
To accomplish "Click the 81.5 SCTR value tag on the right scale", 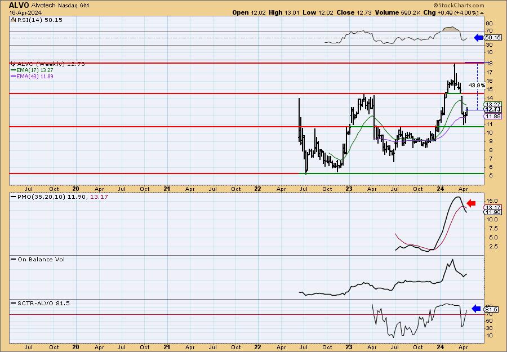I will coord(491,310).
